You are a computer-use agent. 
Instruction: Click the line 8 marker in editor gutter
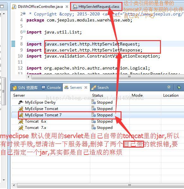pyautogui.click(x=13, y=44)
